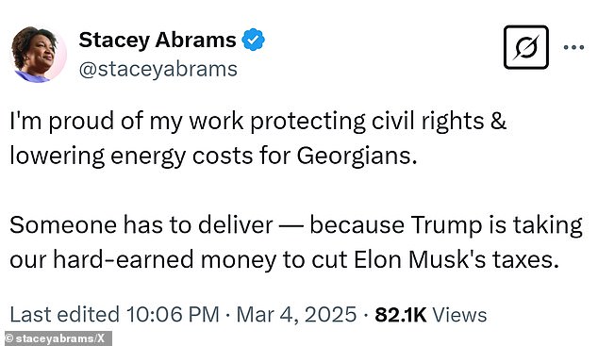The width and height of the screenshot is (598, 346).
Task: Click the blue verified checkmark badge
Action: tap(254, 40)
